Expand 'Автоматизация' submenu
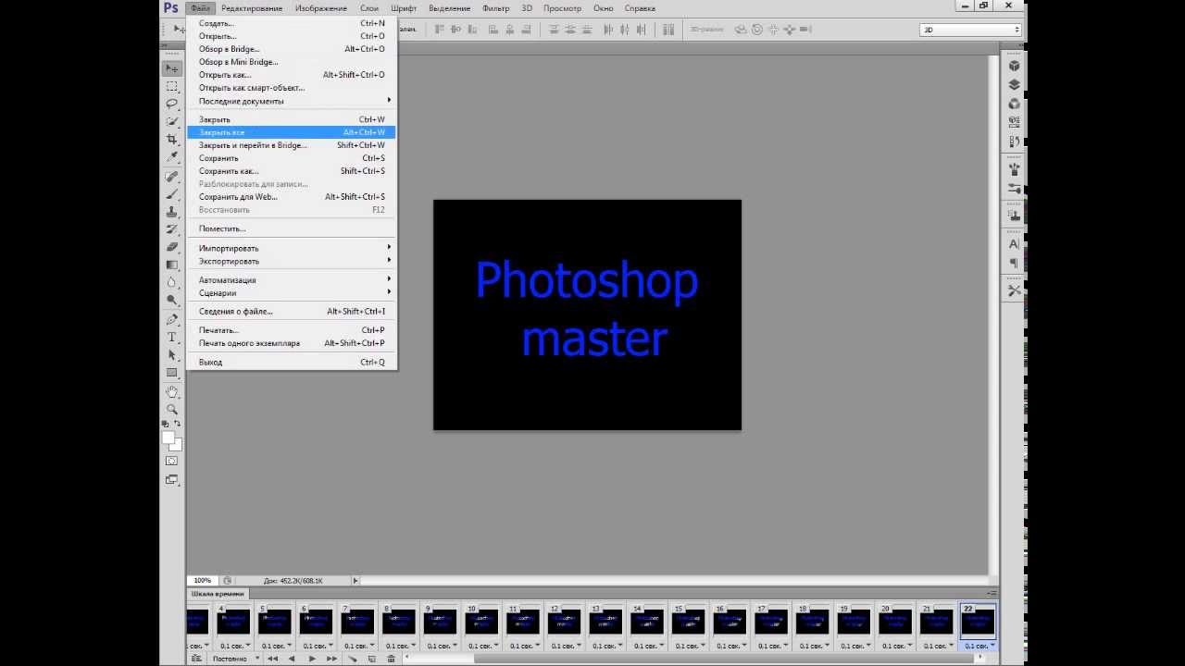Screen dimensions: 1185x666 [292, 279]
